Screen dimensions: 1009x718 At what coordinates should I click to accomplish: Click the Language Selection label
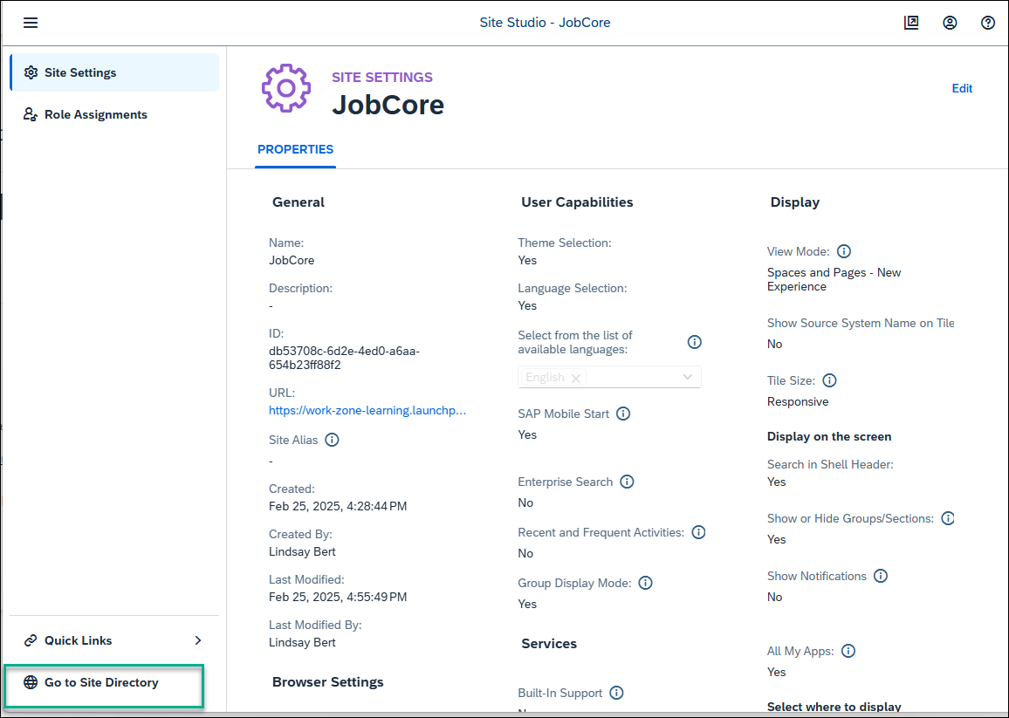(x=572, y=288)
